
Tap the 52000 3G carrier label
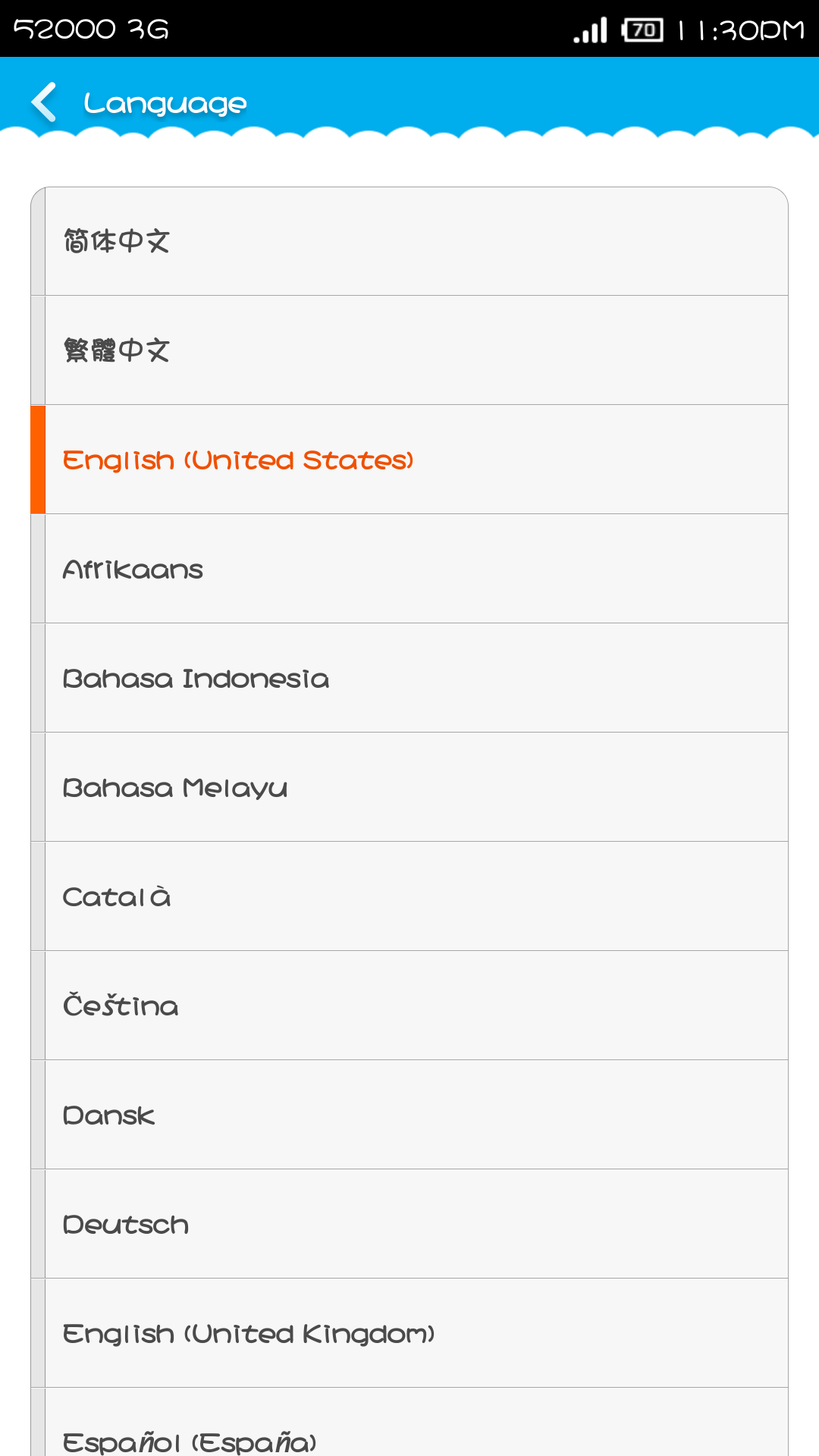[91, 29]
